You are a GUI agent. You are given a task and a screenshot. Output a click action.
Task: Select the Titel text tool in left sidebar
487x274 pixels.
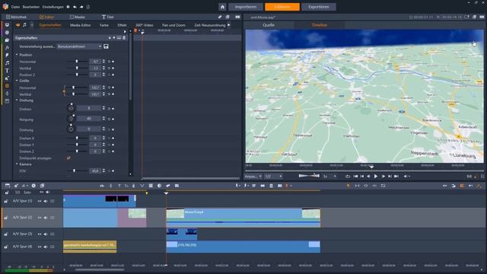tap(7, 71)
